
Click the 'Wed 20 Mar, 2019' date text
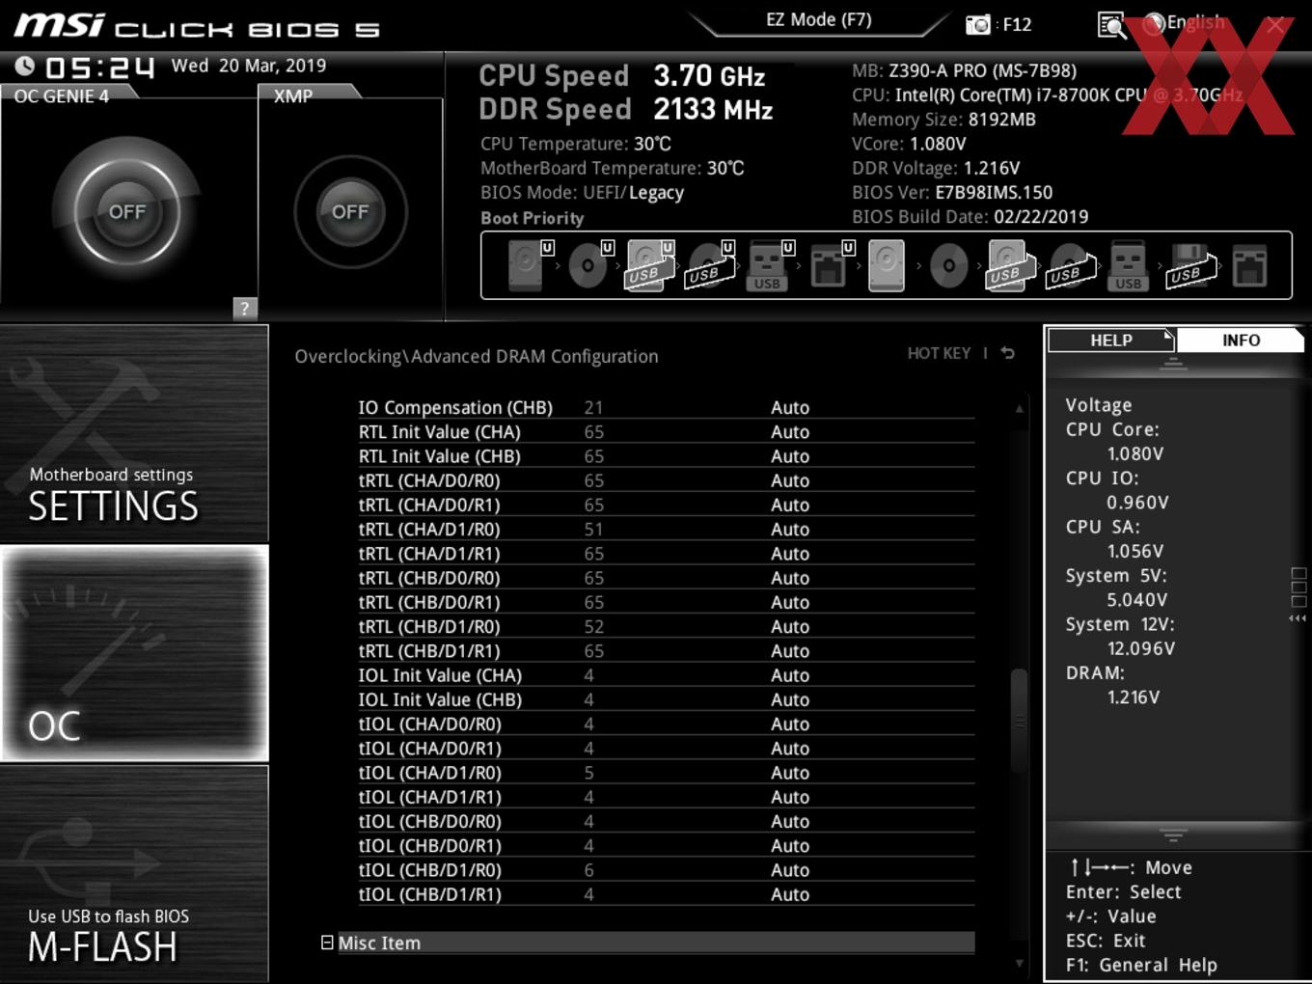click(x=249, y=66)
